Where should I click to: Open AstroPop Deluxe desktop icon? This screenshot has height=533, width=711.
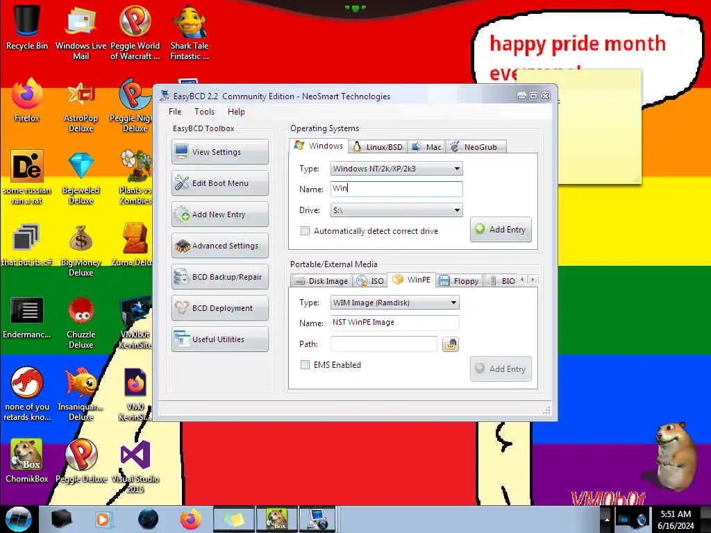coord(81,106)
